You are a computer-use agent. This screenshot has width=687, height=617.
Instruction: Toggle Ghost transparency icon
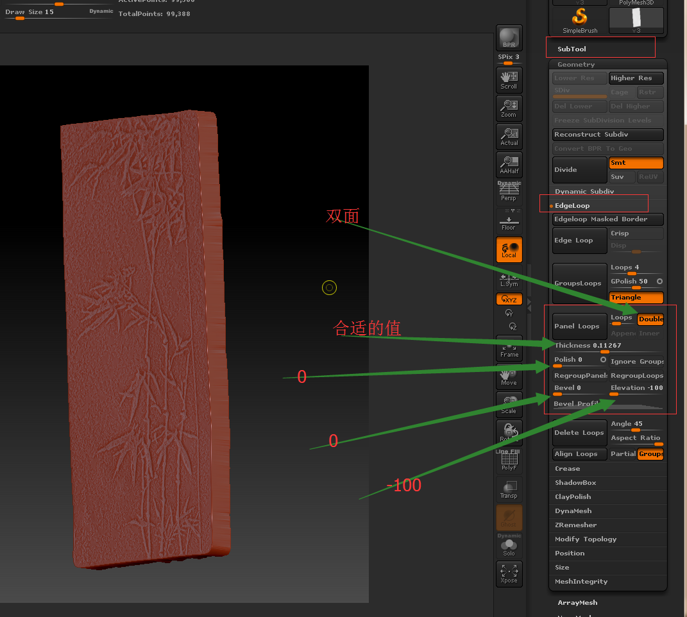pyautogui.click(x=509, y=518)
